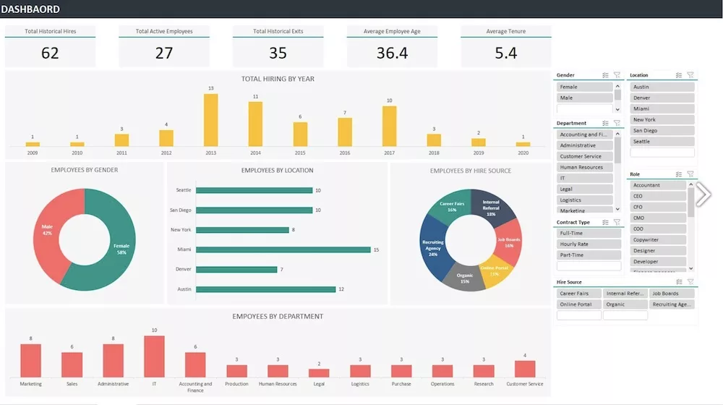Screen dimensions: 723x405
Task: Toggle the Female gender filter
Action: tap(585, 87)
